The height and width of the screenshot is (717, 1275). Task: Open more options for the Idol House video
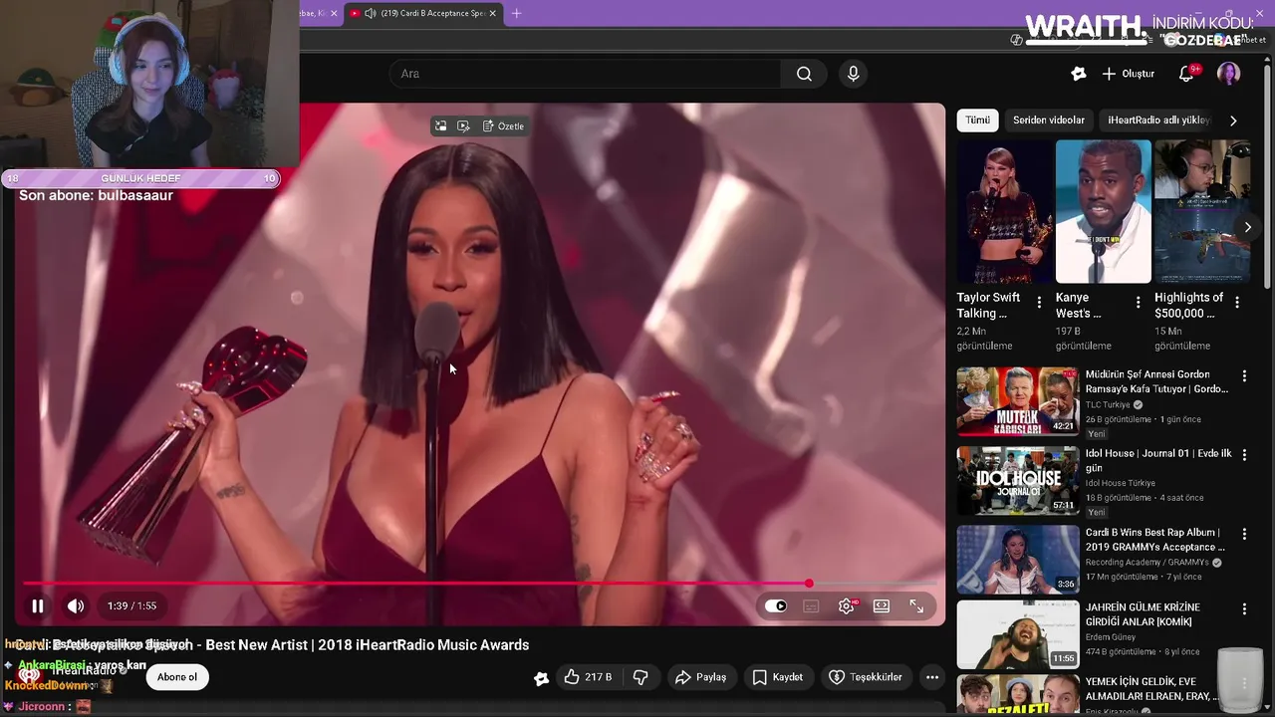[1244, 454]
